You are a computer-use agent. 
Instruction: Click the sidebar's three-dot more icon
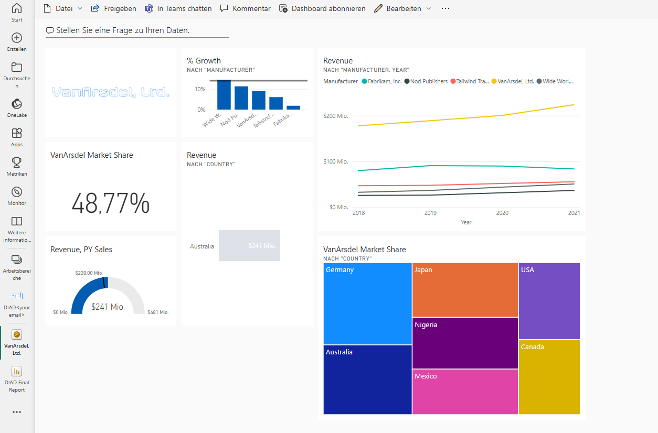17,412
